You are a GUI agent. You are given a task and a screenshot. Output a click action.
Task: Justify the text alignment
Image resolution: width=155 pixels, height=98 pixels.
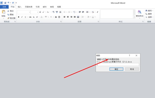(x=75, y=17)
